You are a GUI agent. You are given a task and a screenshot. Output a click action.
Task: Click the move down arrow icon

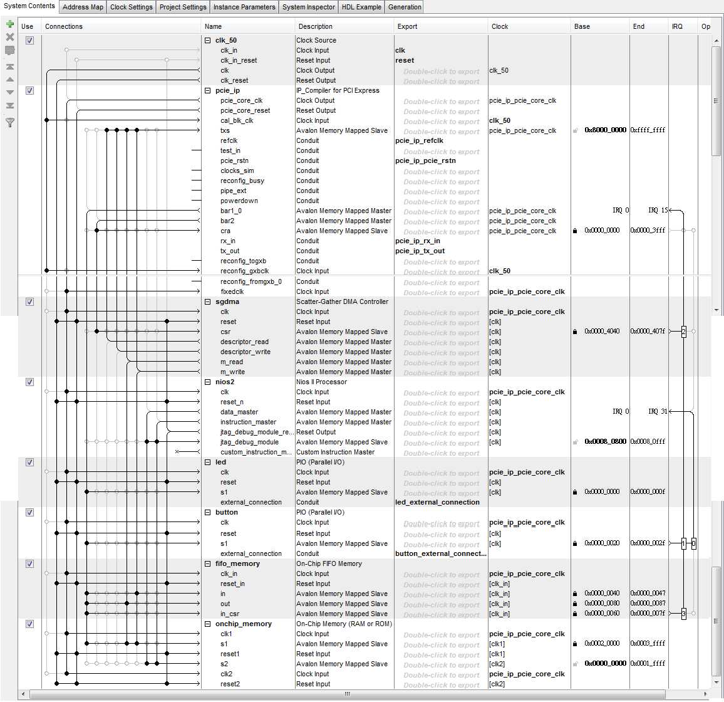point(9,92)
